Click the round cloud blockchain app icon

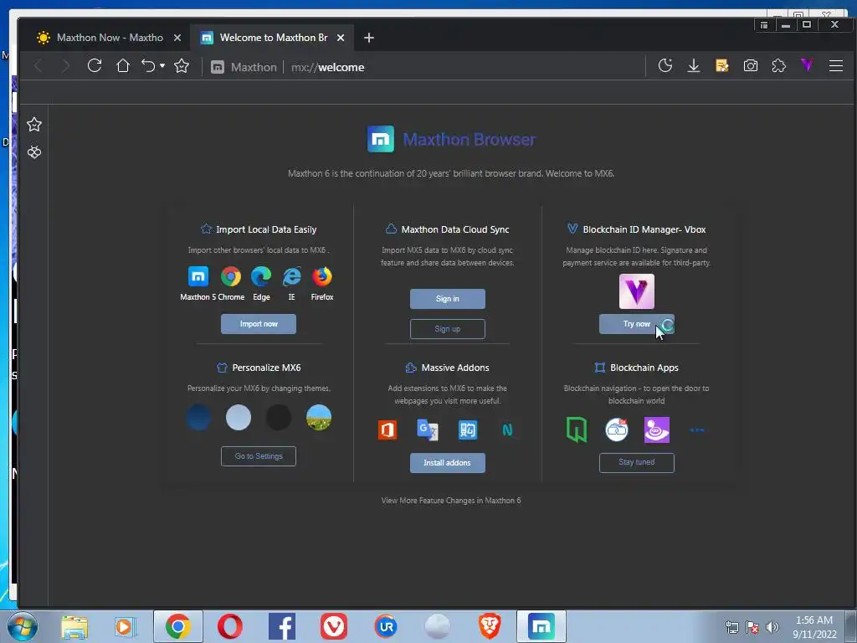click(617, 430)
